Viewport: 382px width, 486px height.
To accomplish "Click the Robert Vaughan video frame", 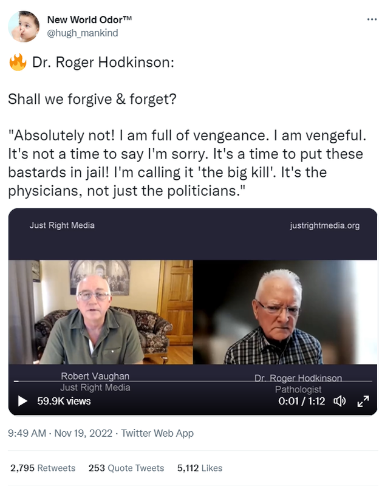I will tap(101, 312).
